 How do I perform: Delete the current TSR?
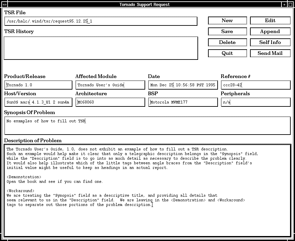tap(227, 42)
